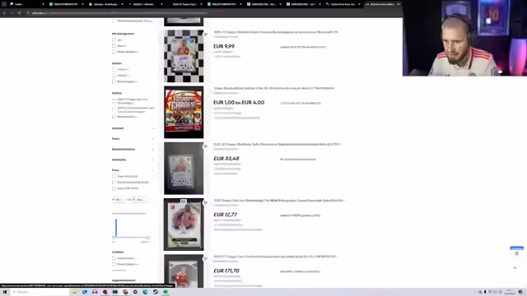Click the maximum price slider handle
Screen dimensions: 527x296
coord(148,238)
